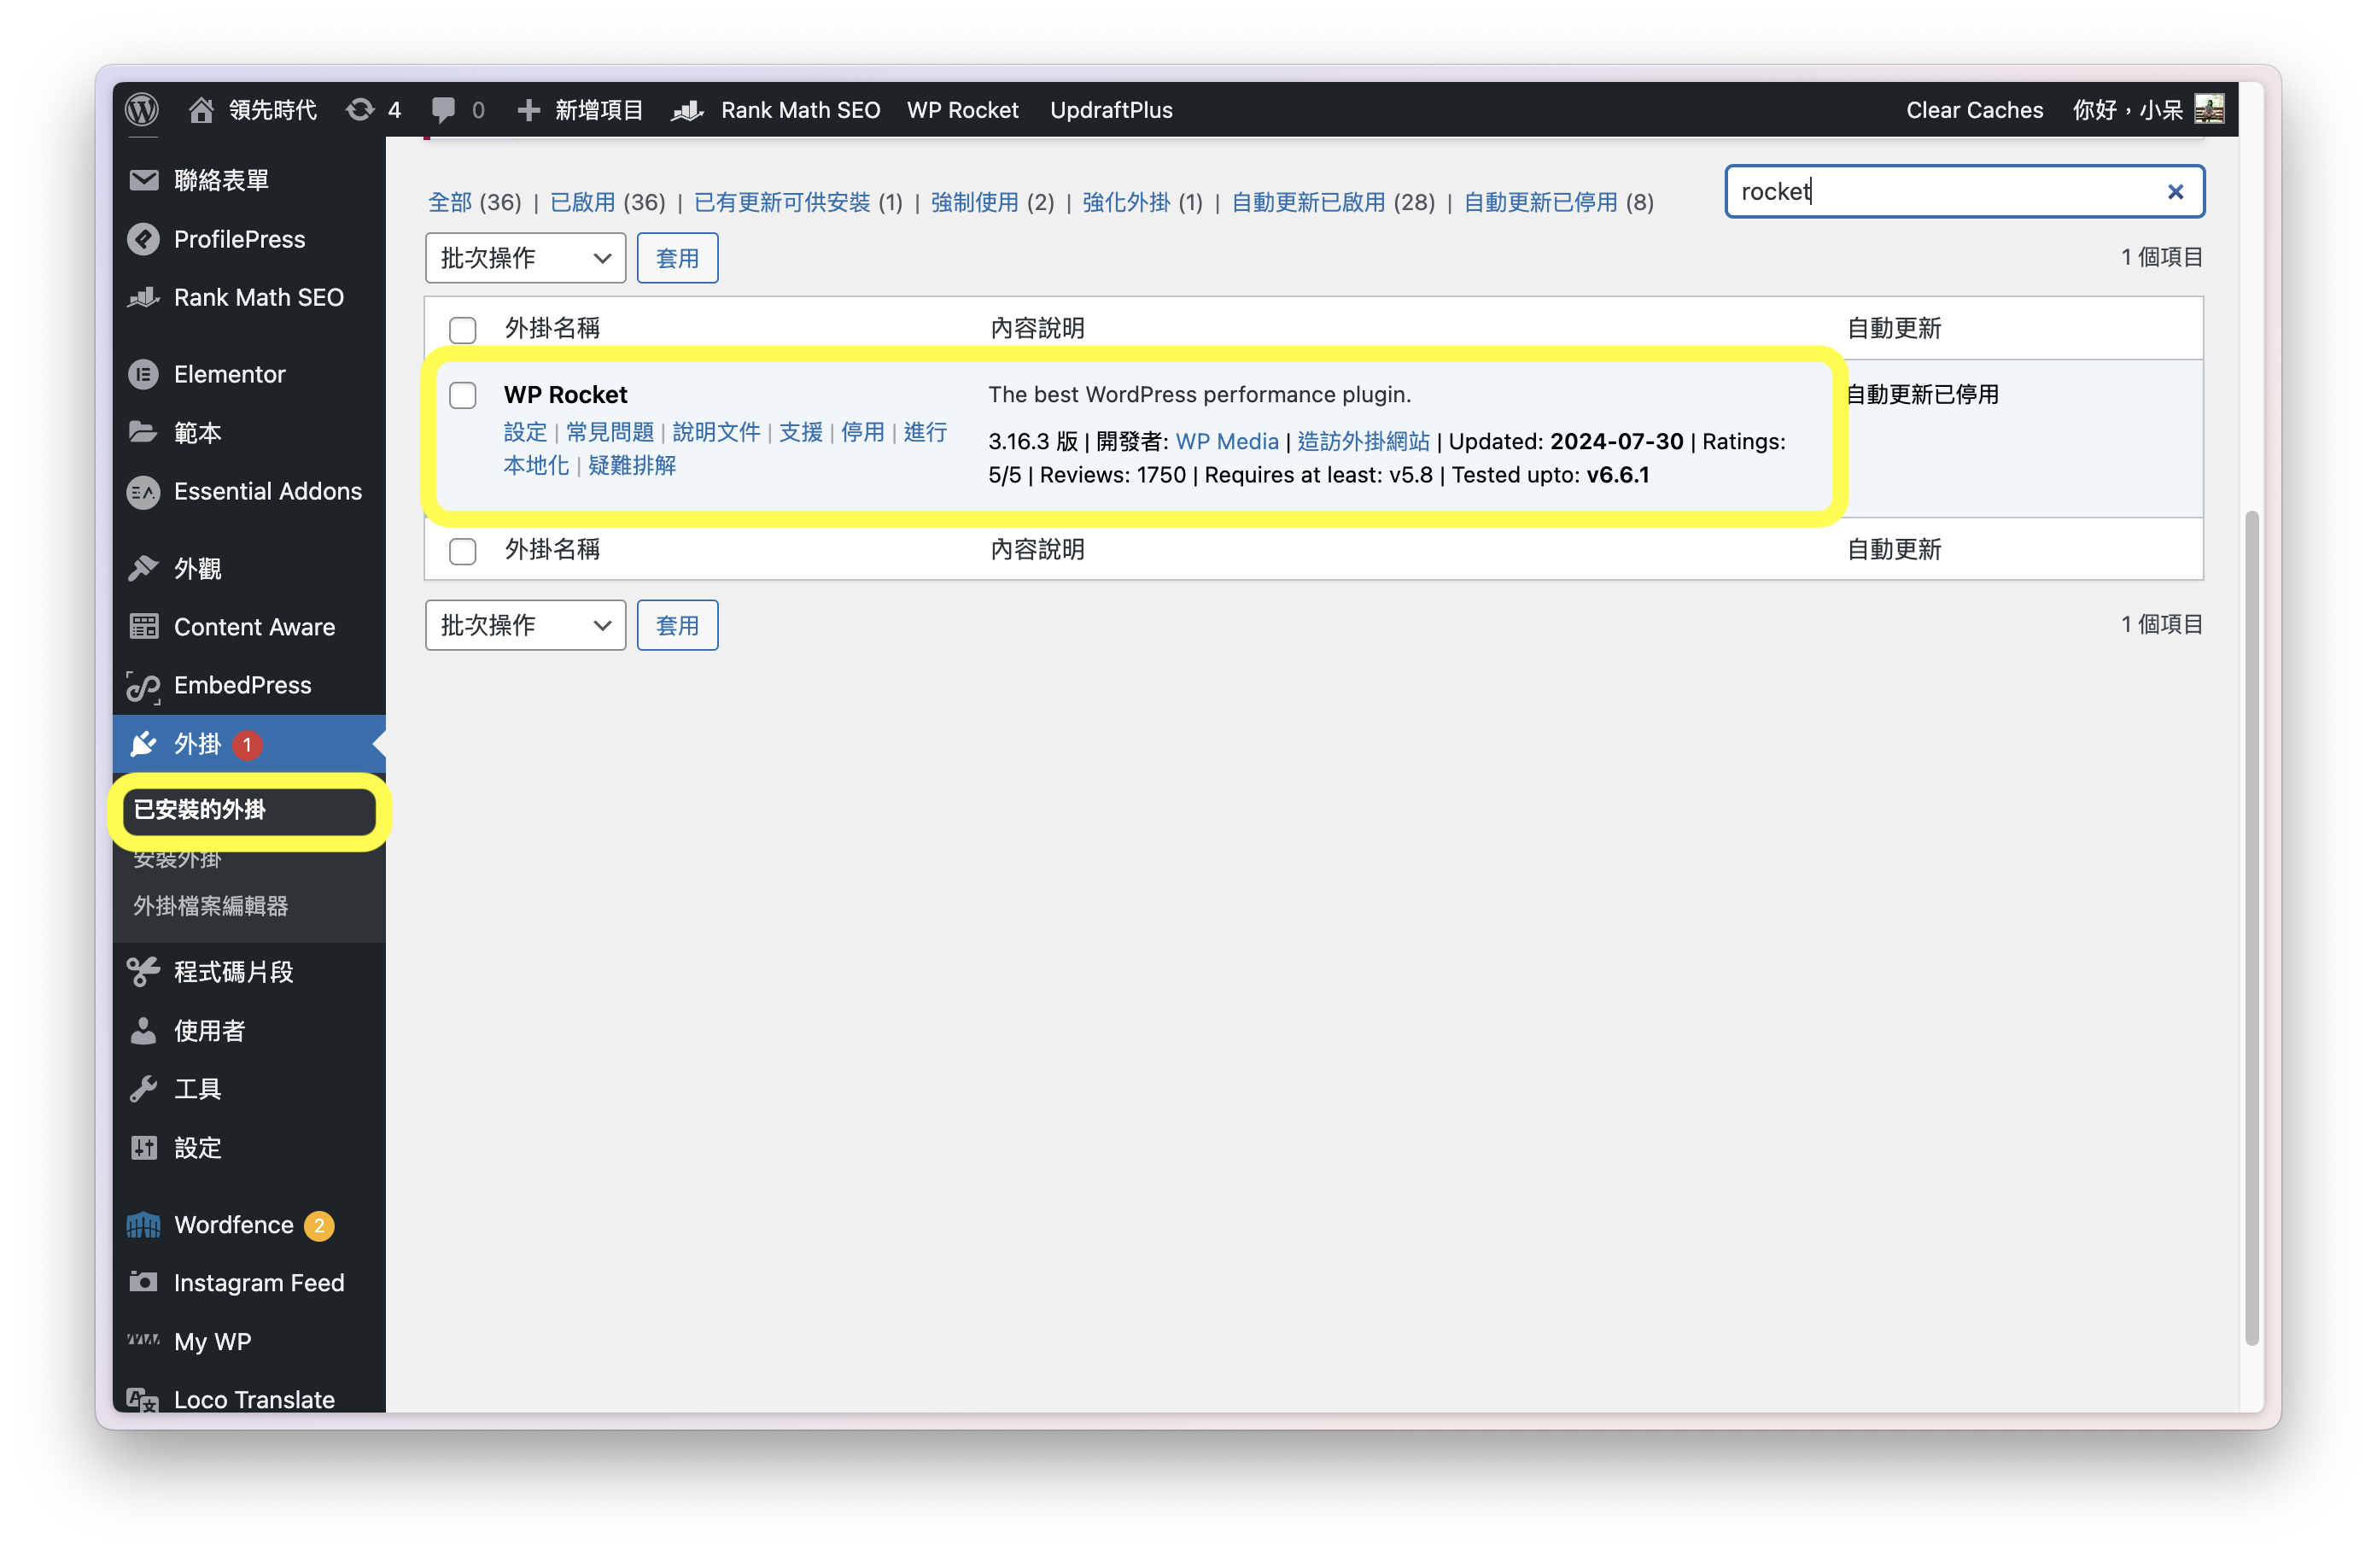Viewport: 2377px width, 1556px height.
Task: Open WP Rocket 常見問題 link
Action: 610,432
